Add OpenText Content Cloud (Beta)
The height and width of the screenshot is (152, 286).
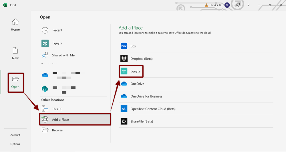tap(196, 109)
